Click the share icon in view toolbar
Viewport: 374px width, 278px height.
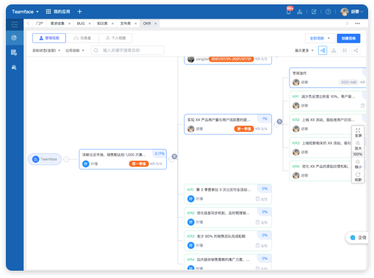click(x=356, y=51)
